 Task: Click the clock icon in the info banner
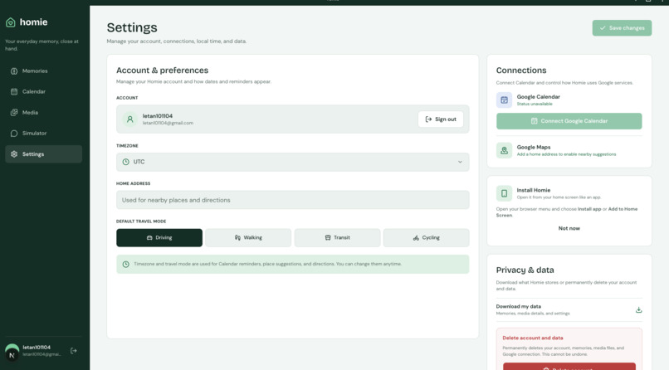coord(126,265)
